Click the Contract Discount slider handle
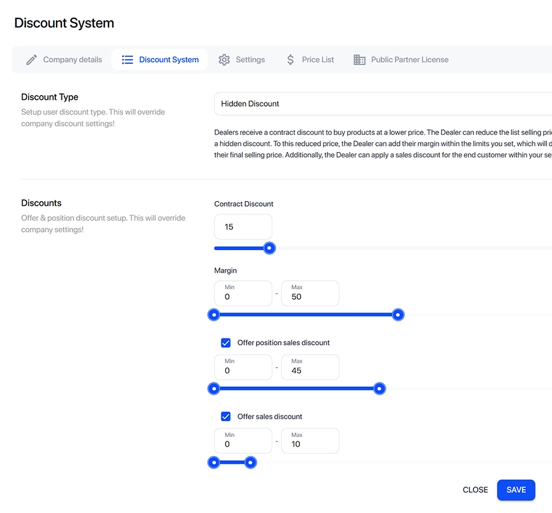 coord(269,248)
